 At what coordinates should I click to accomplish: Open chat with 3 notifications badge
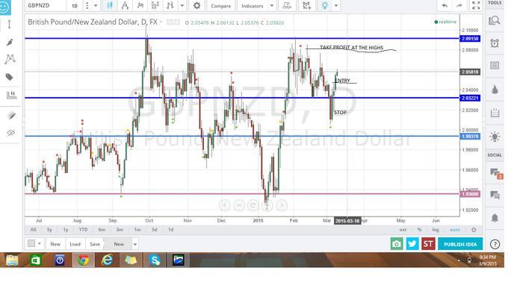coord(495,173)
